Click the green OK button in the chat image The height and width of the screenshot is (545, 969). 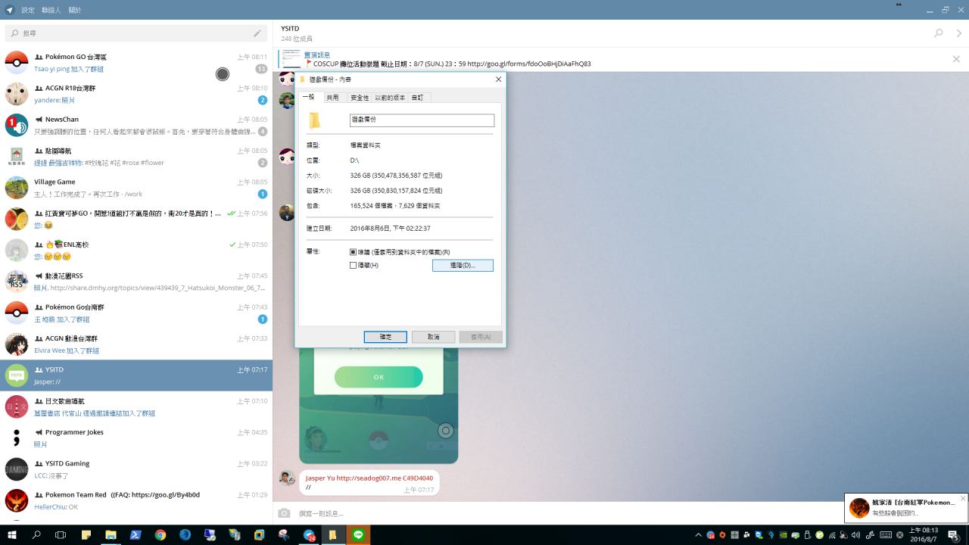(379, 377)
